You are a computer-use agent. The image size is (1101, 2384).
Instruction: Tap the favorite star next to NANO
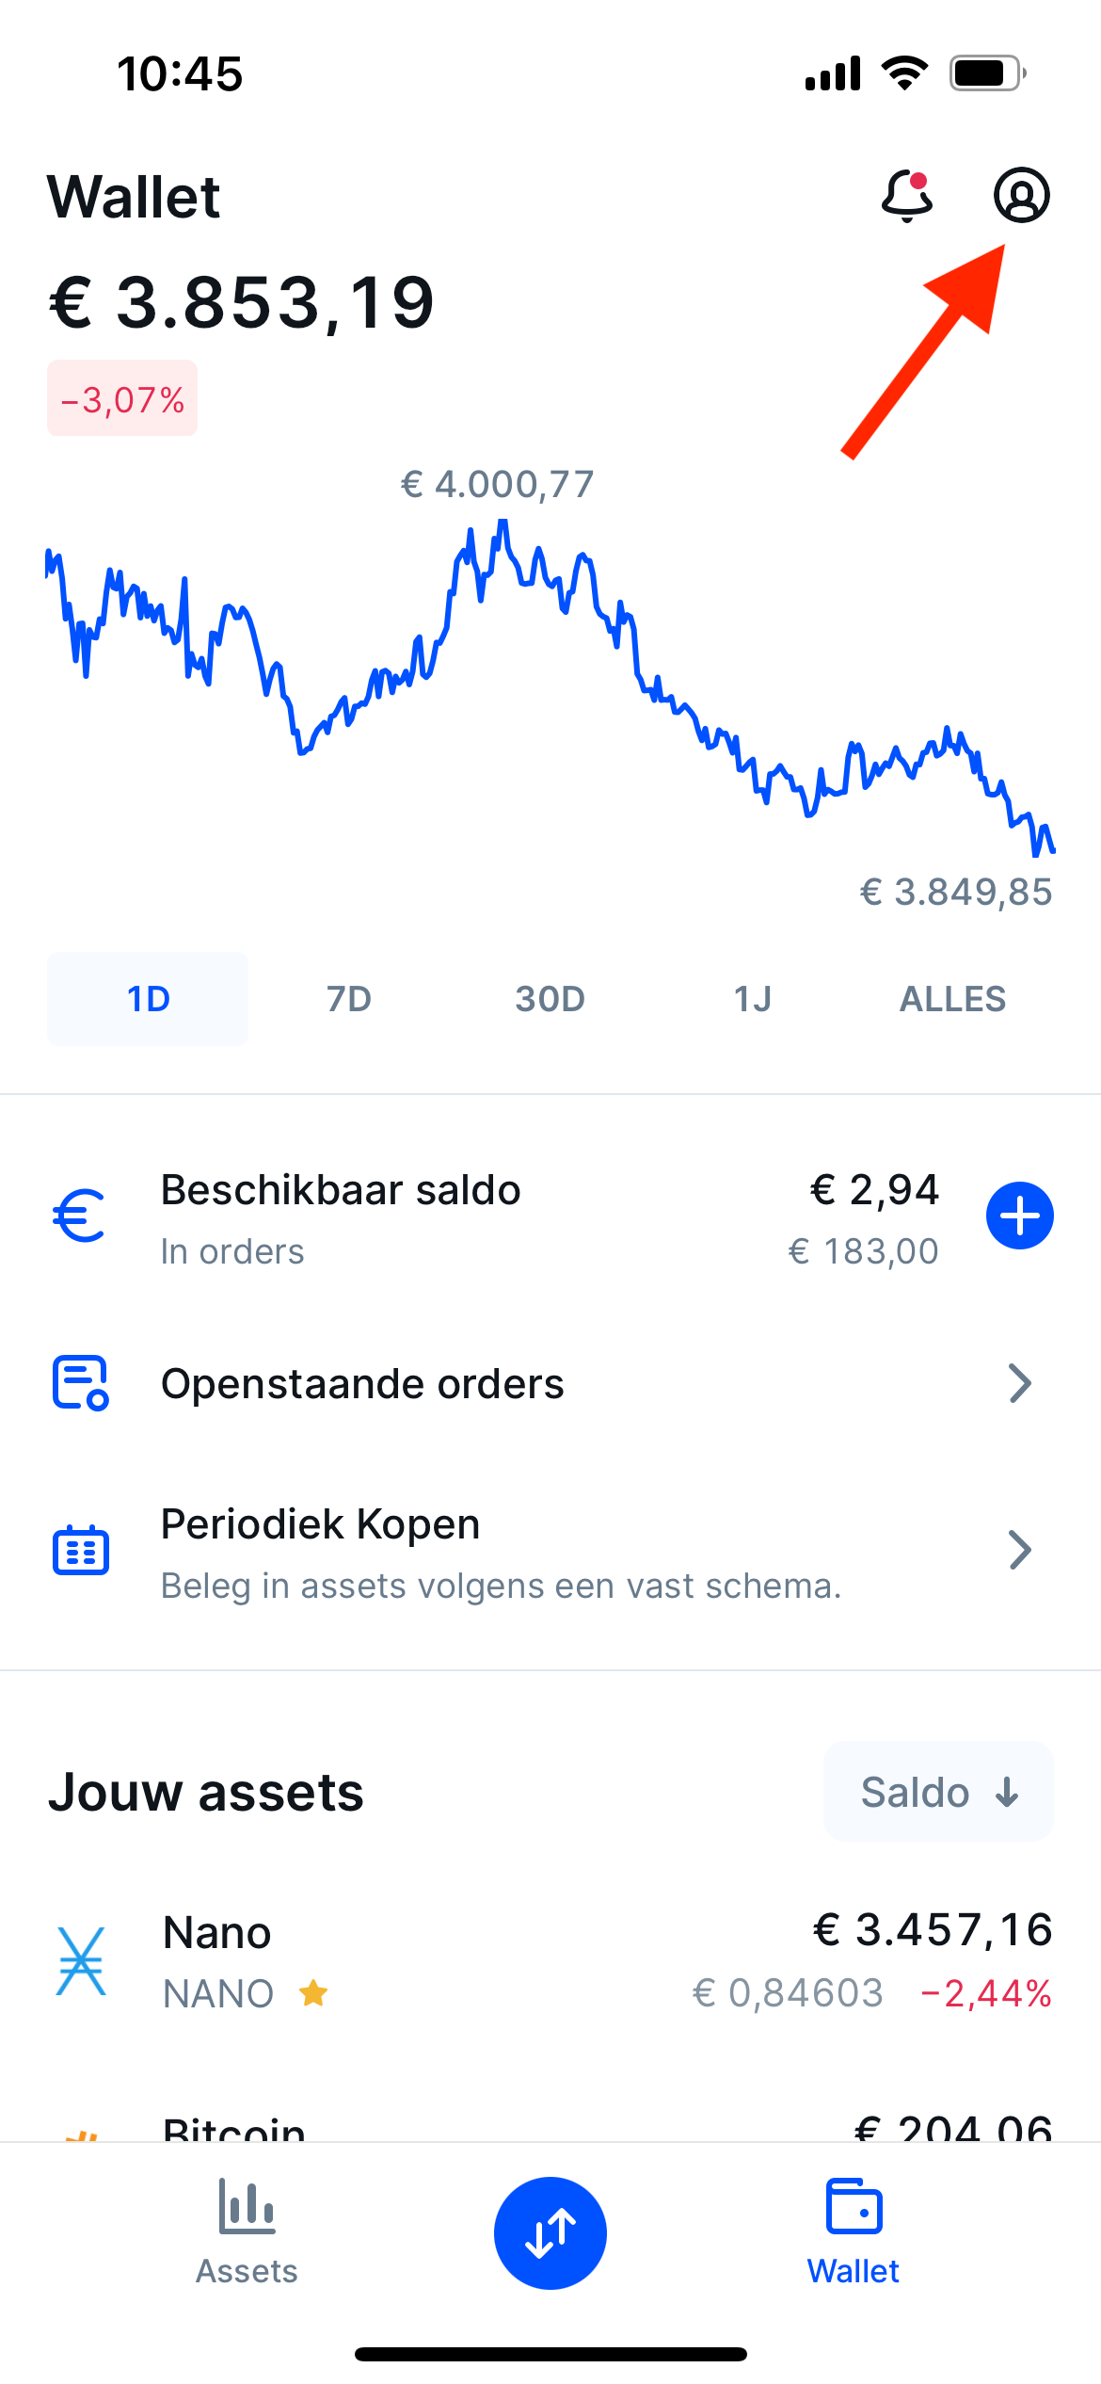click(313, 1993)
